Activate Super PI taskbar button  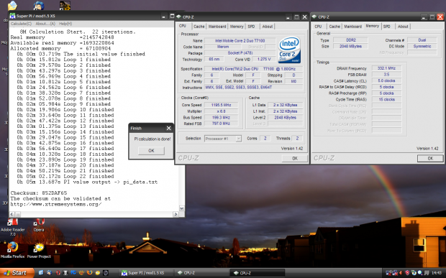pos(146,273)
